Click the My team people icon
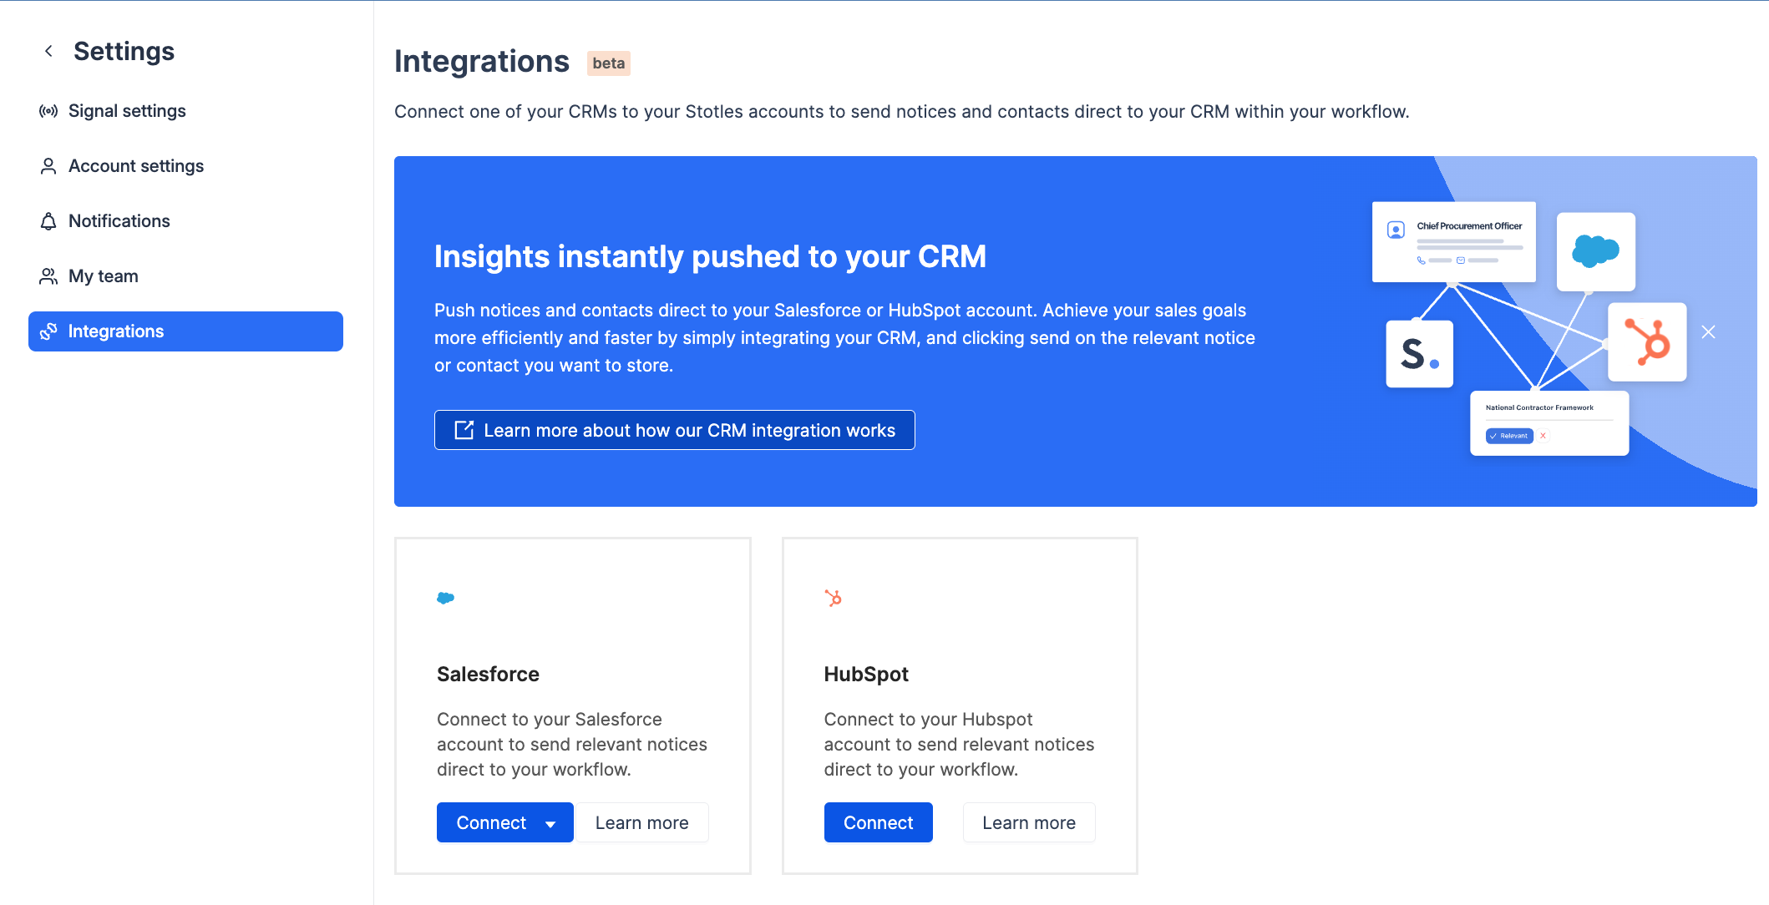 (x=48, y=276)
